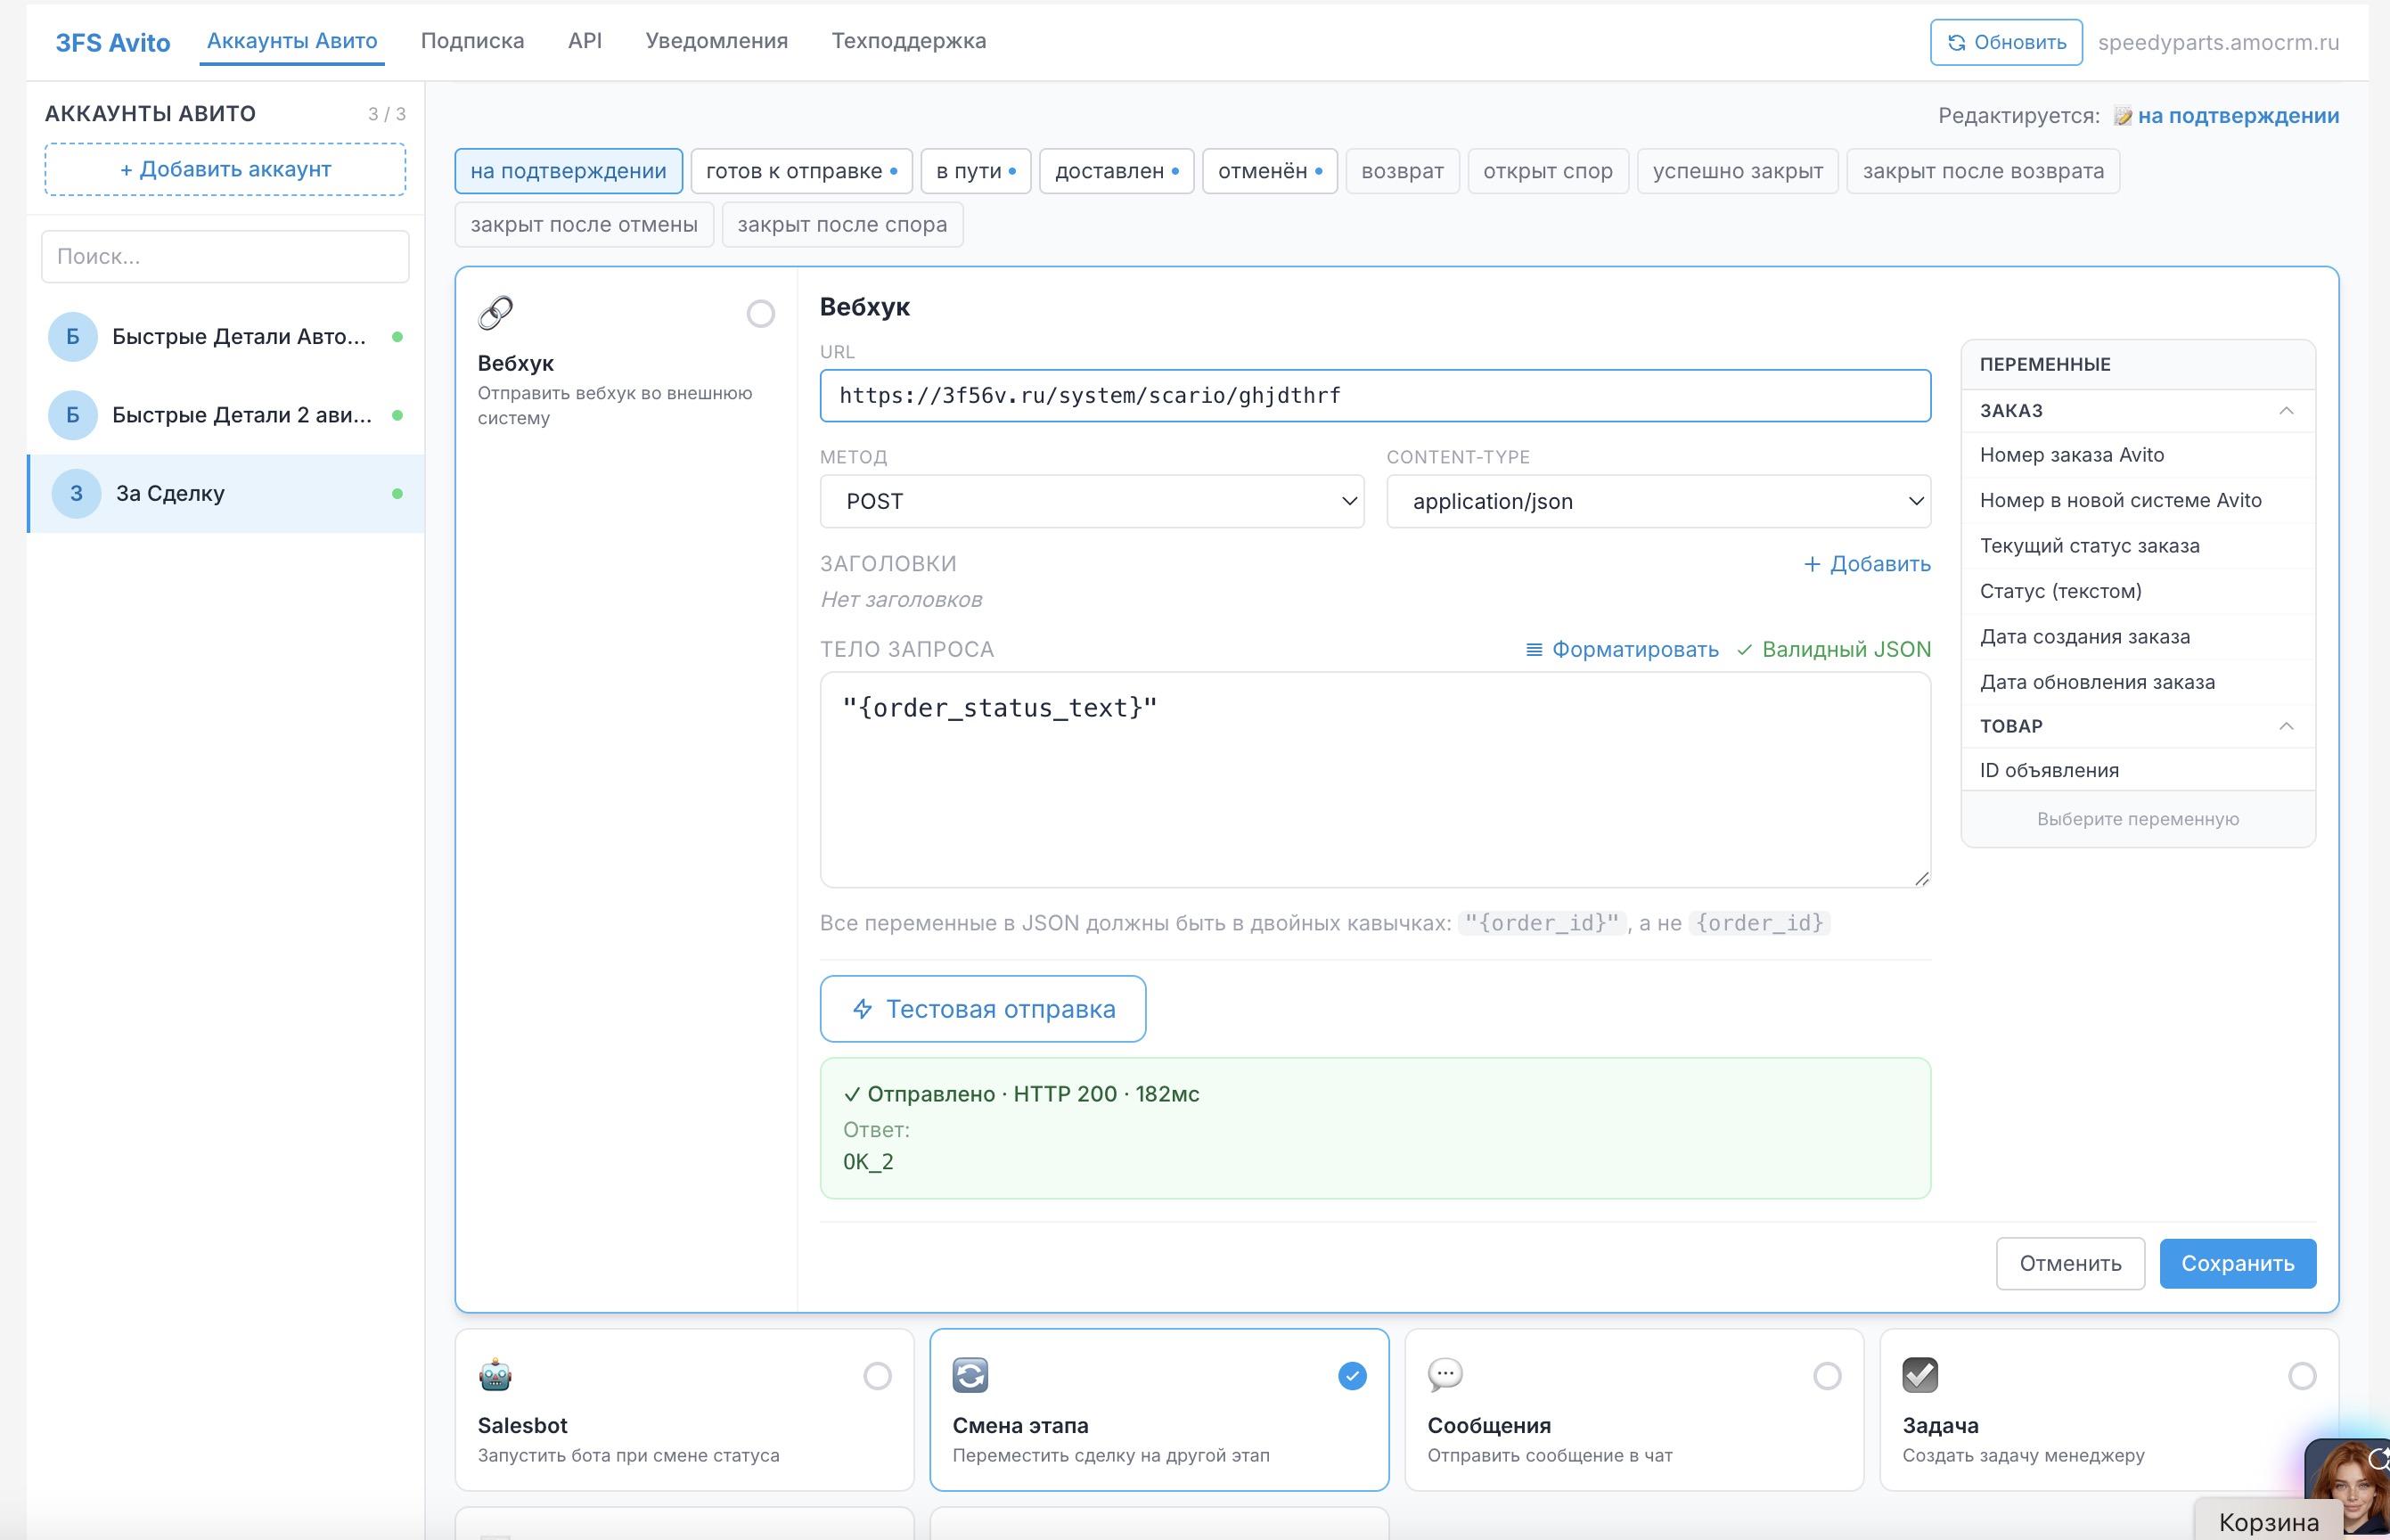Insert variable Номер заказа Avito

click(x=2138, y=455)
